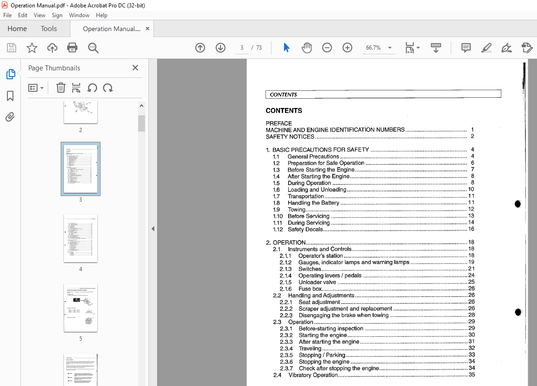Expand fit page dropdown arrow

[418, 48]
